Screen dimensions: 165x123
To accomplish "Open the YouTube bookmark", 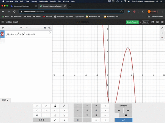I will coord(47,16).
